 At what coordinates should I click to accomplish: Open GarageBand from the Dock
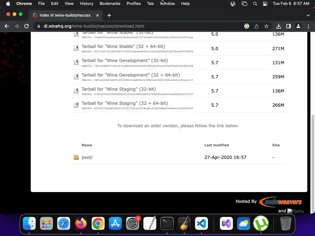click(184, 223)
